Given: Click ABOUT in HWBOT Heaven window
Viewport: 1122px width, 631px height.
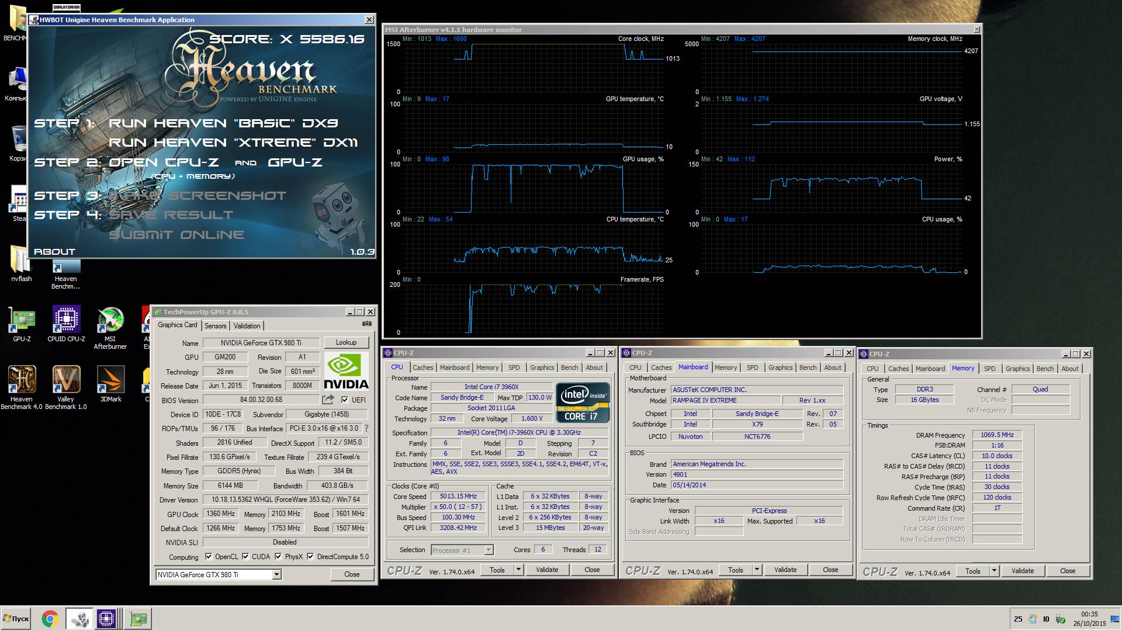Looking at the screenshot, I should point(54,252).
